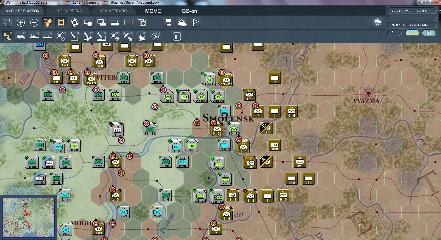The height and width of the screenshot is (240, 441).
Task: Select the German unit labeled 11=22
Action: click(150, 130)
